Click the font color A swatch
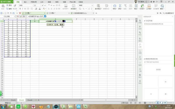 tap(40, 9)
